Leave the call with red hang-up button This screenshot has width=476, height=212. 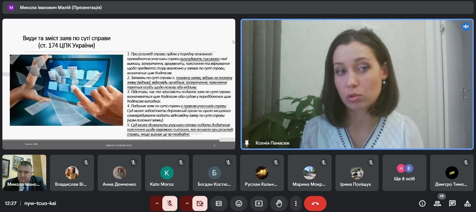pyautogui.click(x=315, y=203)
